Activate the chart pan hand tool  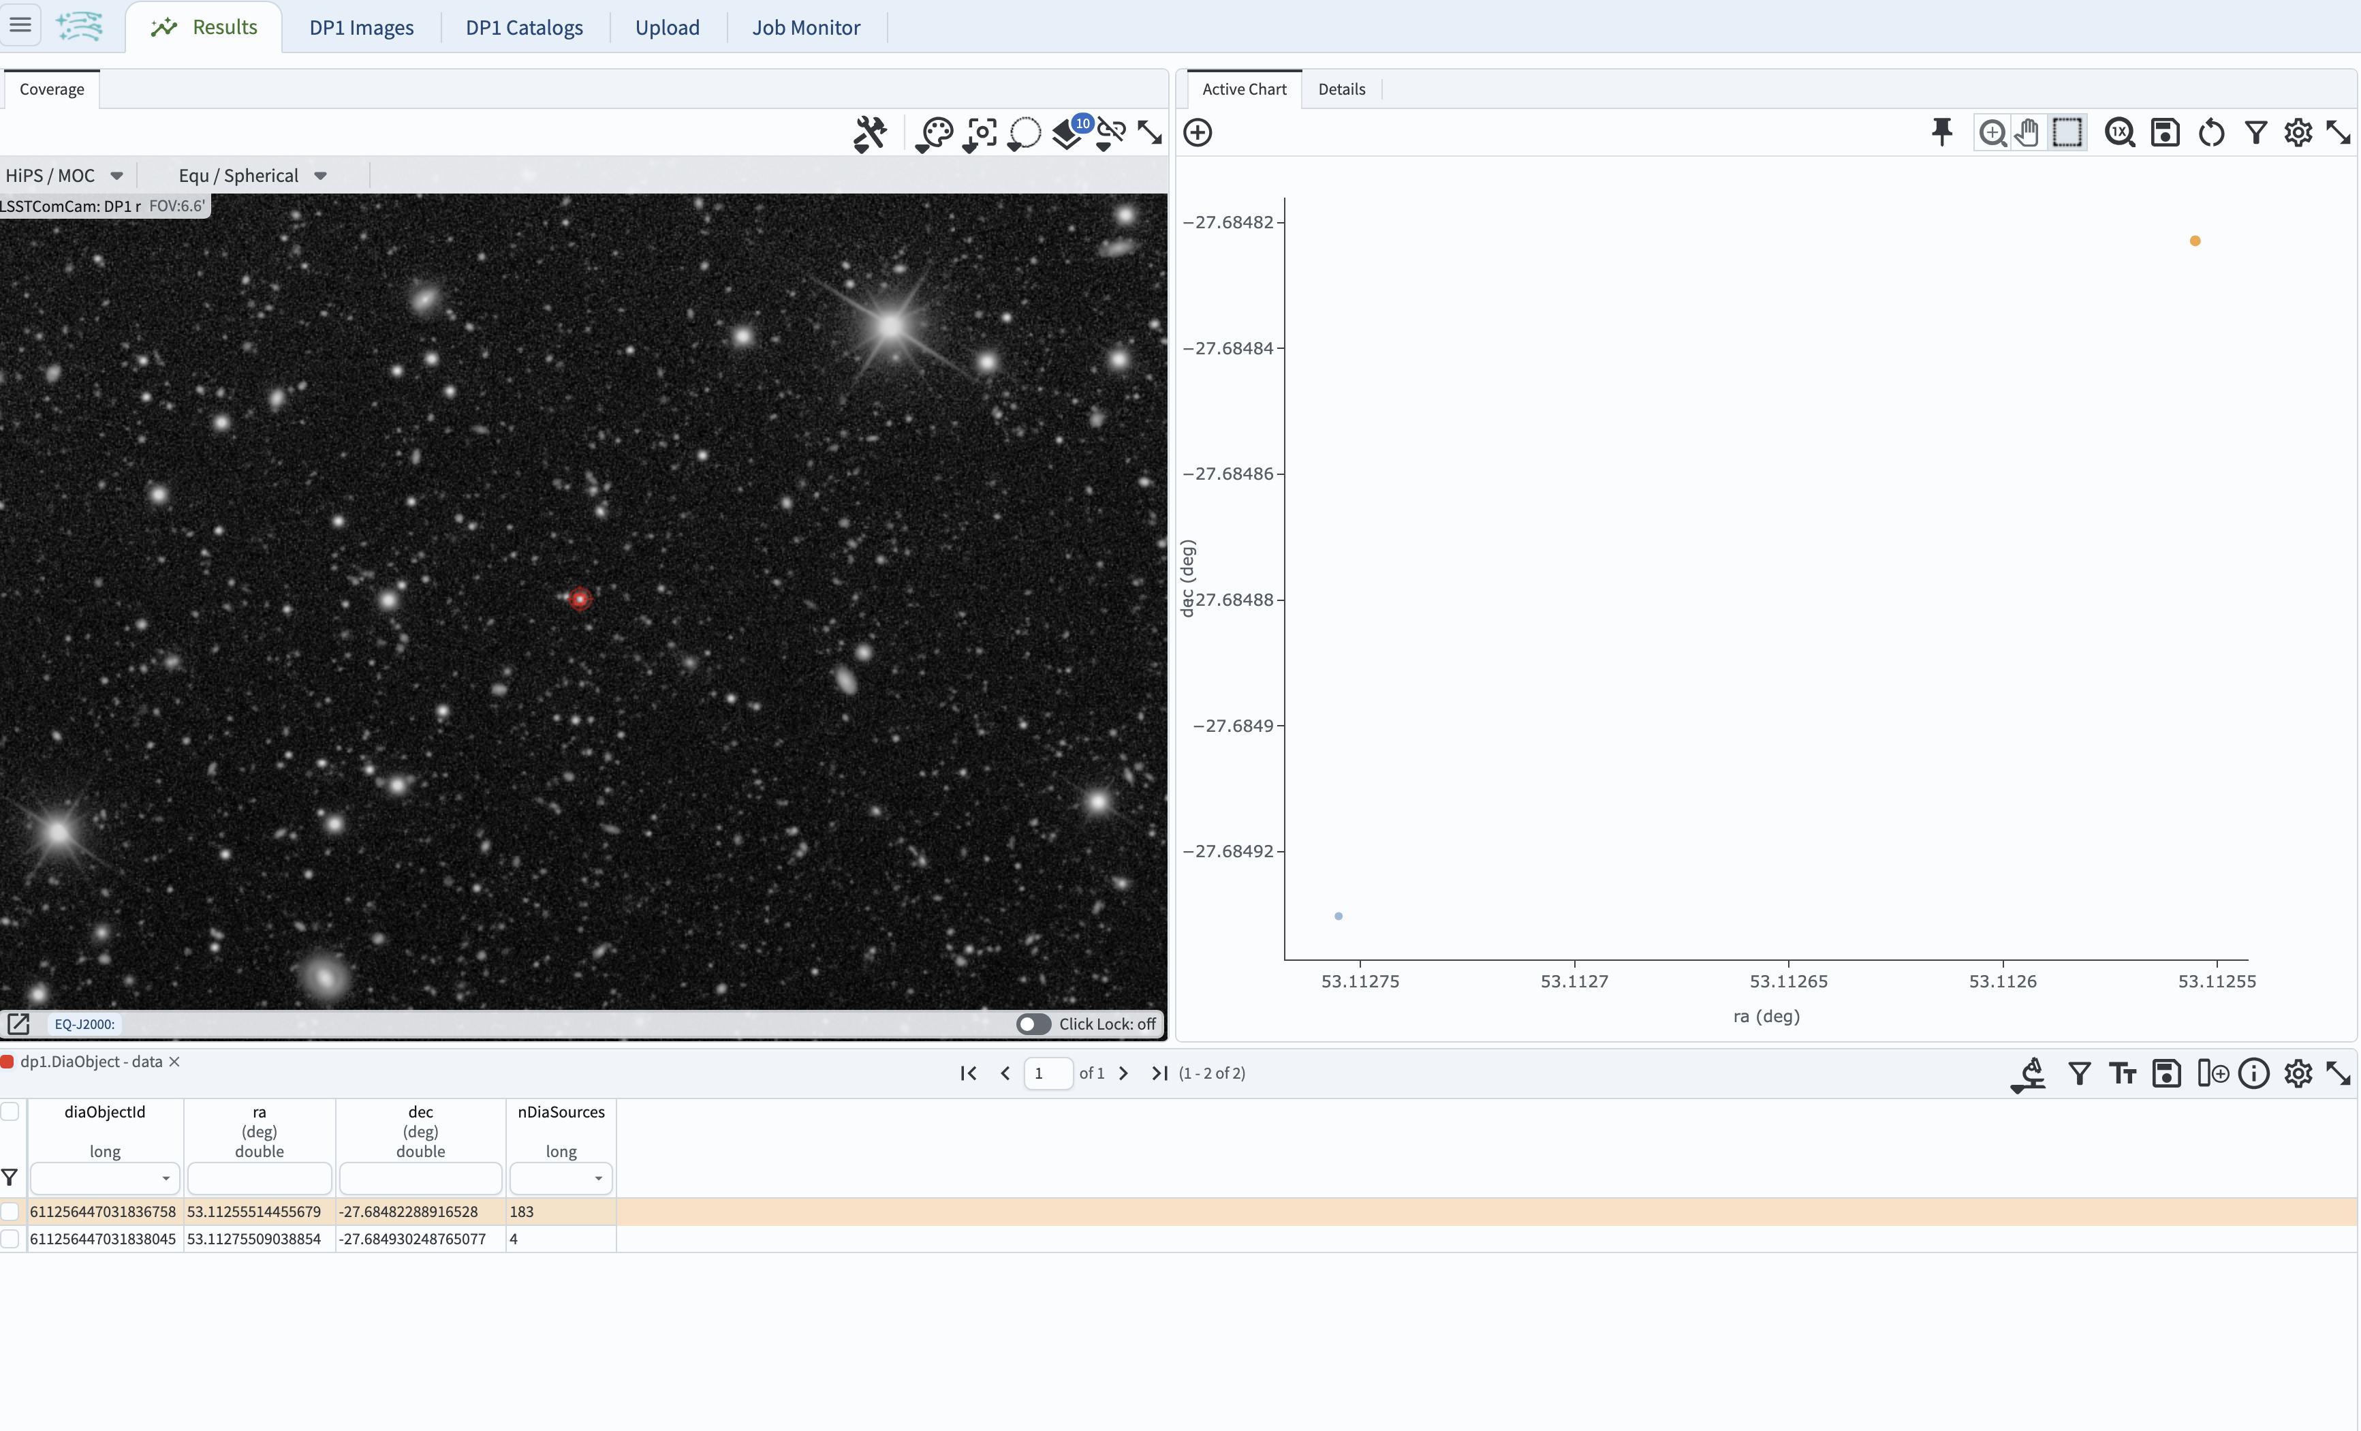pyautogui.click(x=2027, y=132)
